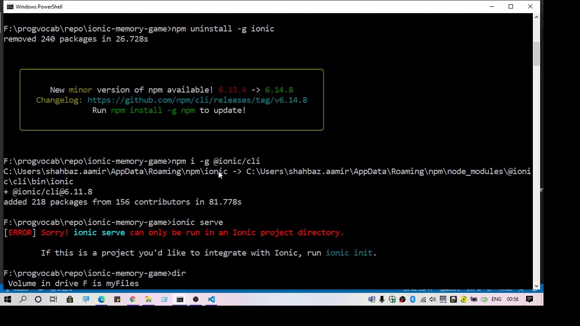Click the '[ERROR]' label in terminal
Viewport: 580px width, 326px height.
[20, 233]
